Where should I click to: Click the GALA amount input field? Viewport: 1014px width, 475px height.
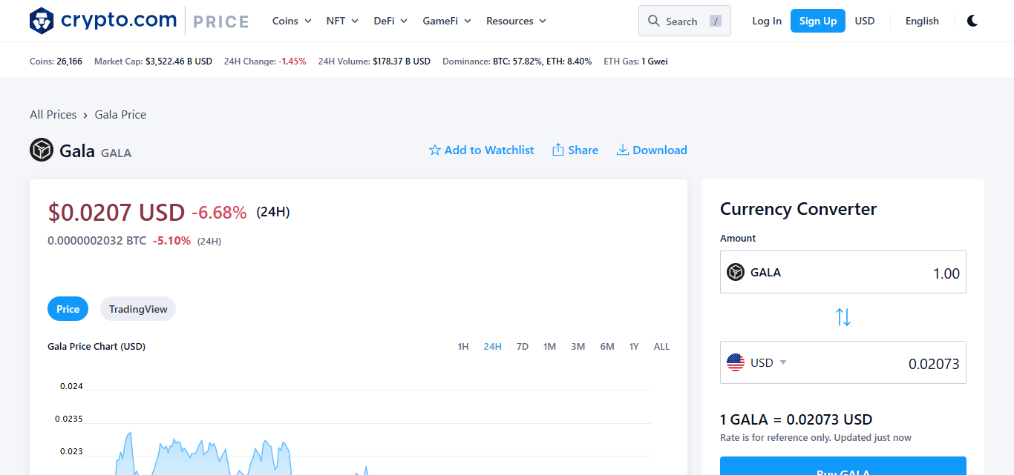point(843,272)
